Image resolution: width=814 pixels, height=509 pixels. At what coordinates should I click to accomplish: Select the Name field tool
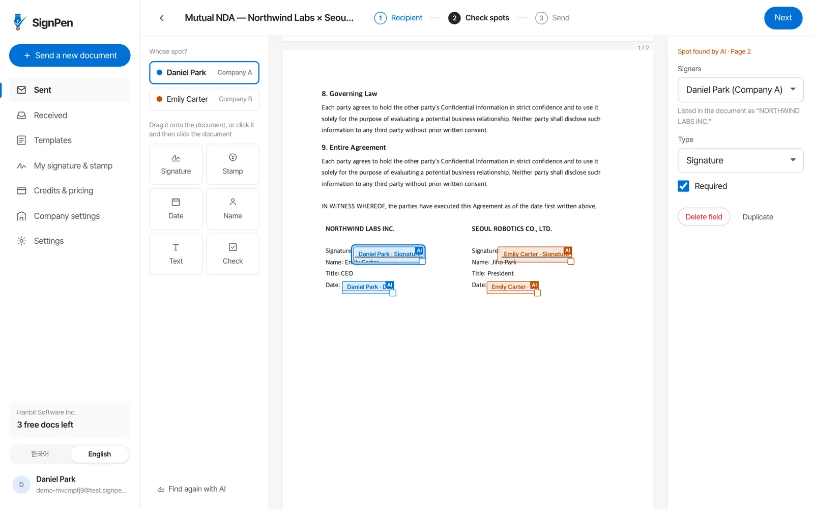pos(232,209)
